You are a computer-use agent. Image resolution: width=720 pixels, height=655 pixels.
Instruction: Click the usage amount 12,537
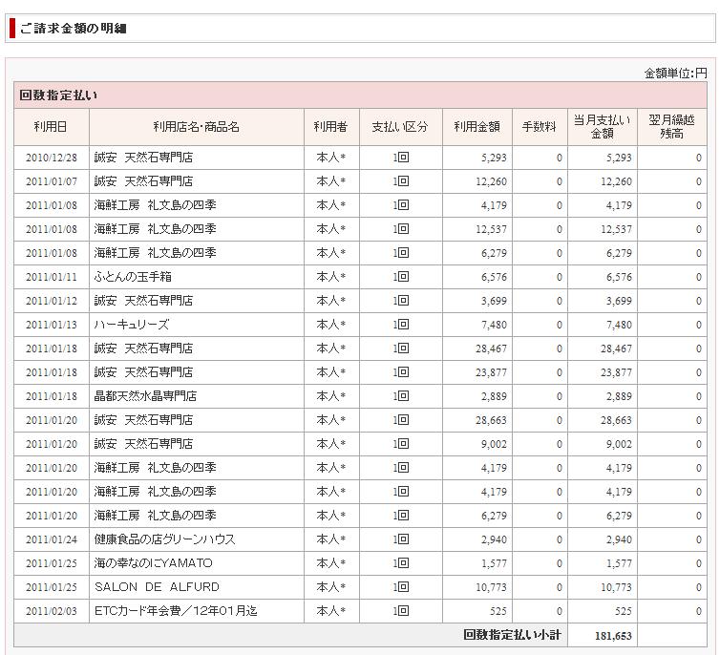click(492, 229)
